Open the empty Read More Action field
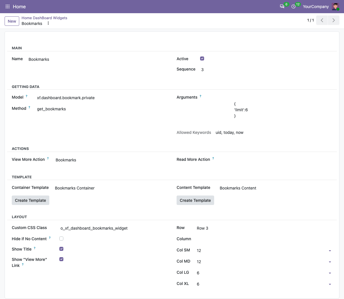Image resolution: width=344 pixels, height=299 pixels. click(x=276, y=160)
